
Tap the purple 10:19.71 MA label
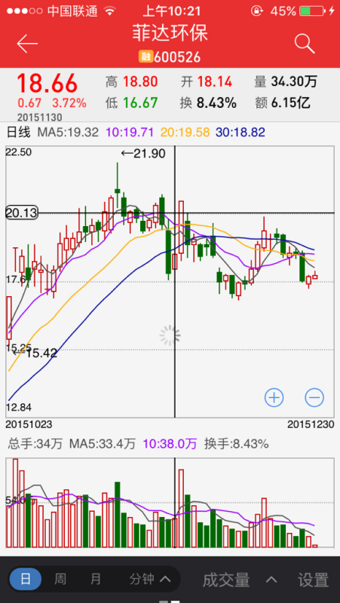[130, 133]
